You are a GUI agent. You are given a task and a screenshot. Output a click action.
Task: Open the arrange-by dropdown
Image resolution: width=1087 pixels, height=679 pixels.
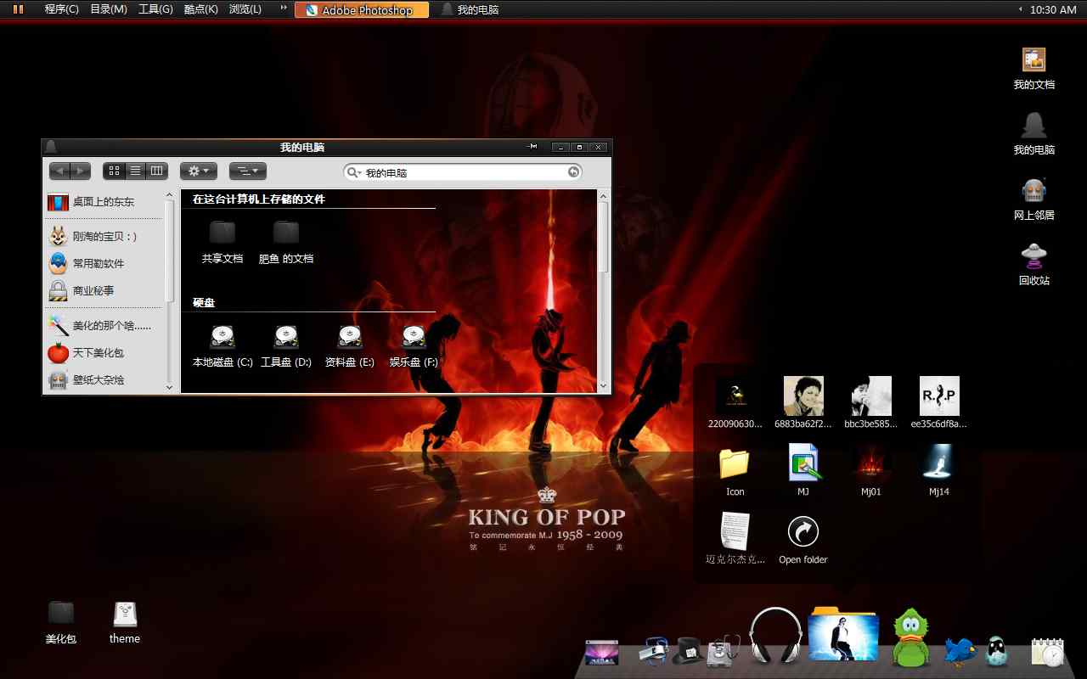(248, 171)
